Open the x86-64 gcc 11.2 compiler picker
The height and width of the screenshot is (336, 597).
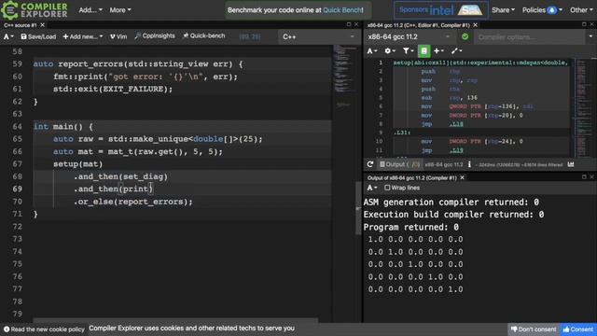[410, 37]
